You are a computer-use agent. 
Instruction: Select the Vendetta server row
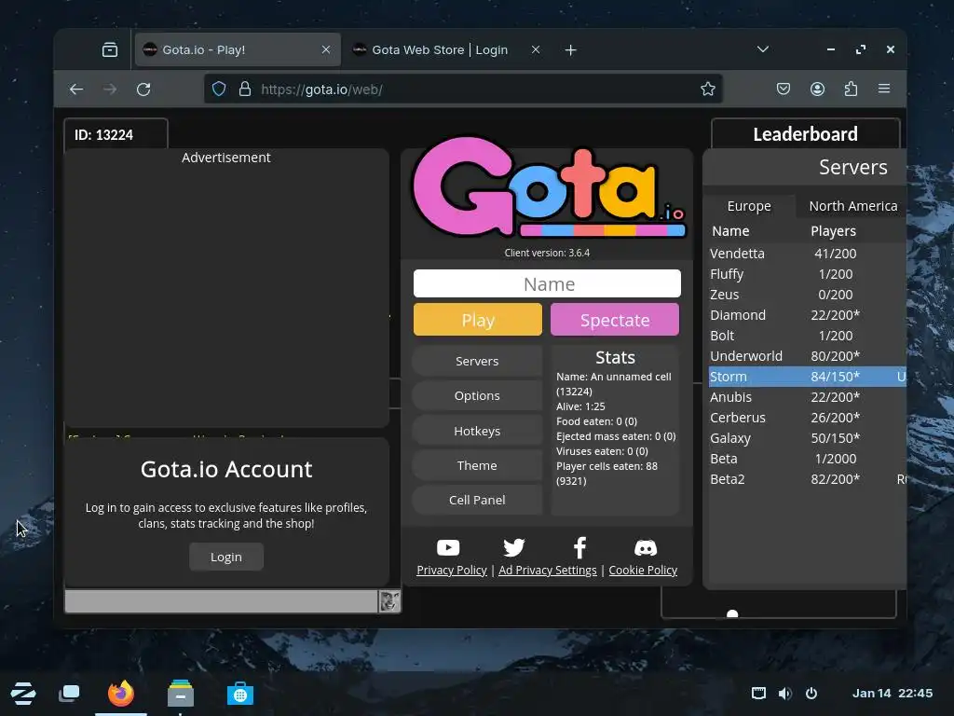pyautogui.click(x=808, y=254)
